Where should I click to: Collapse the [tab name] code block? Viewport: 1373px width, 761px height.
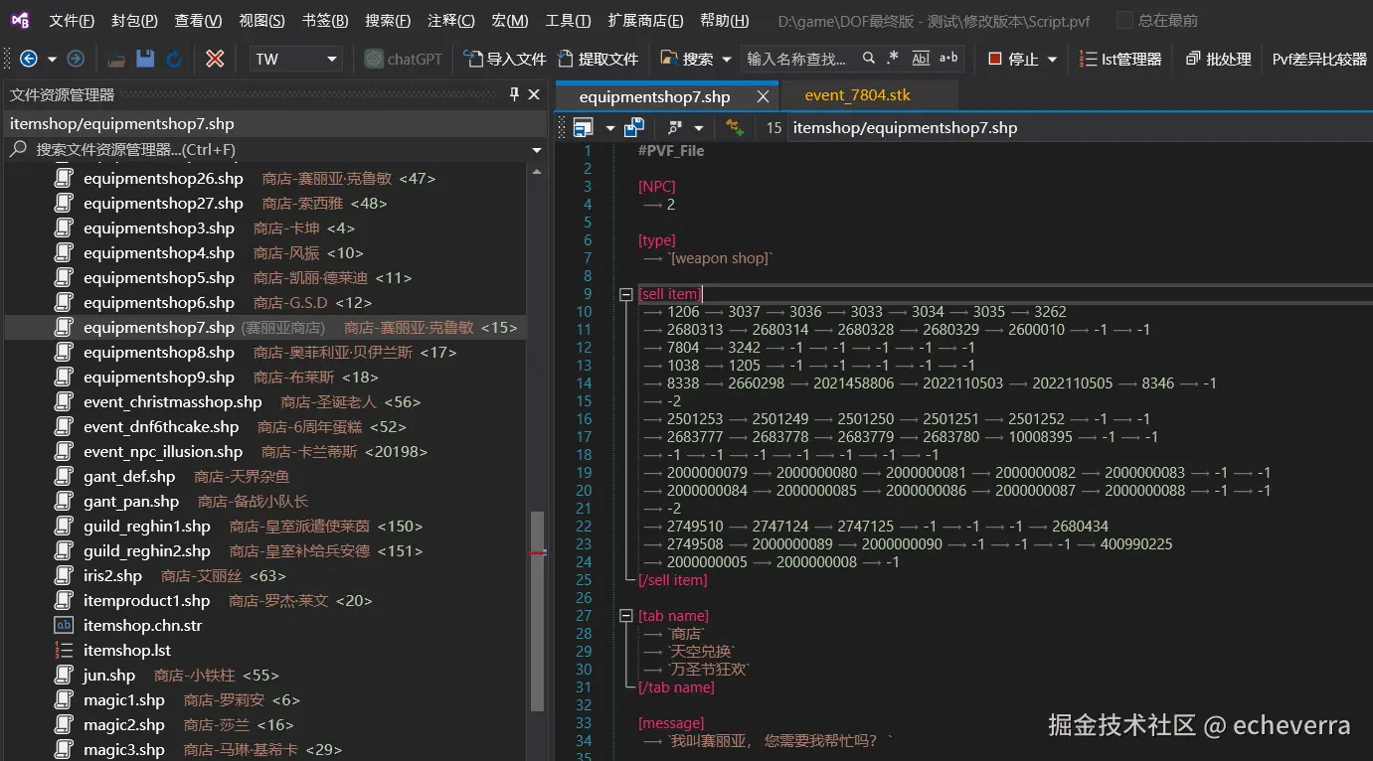626,616
